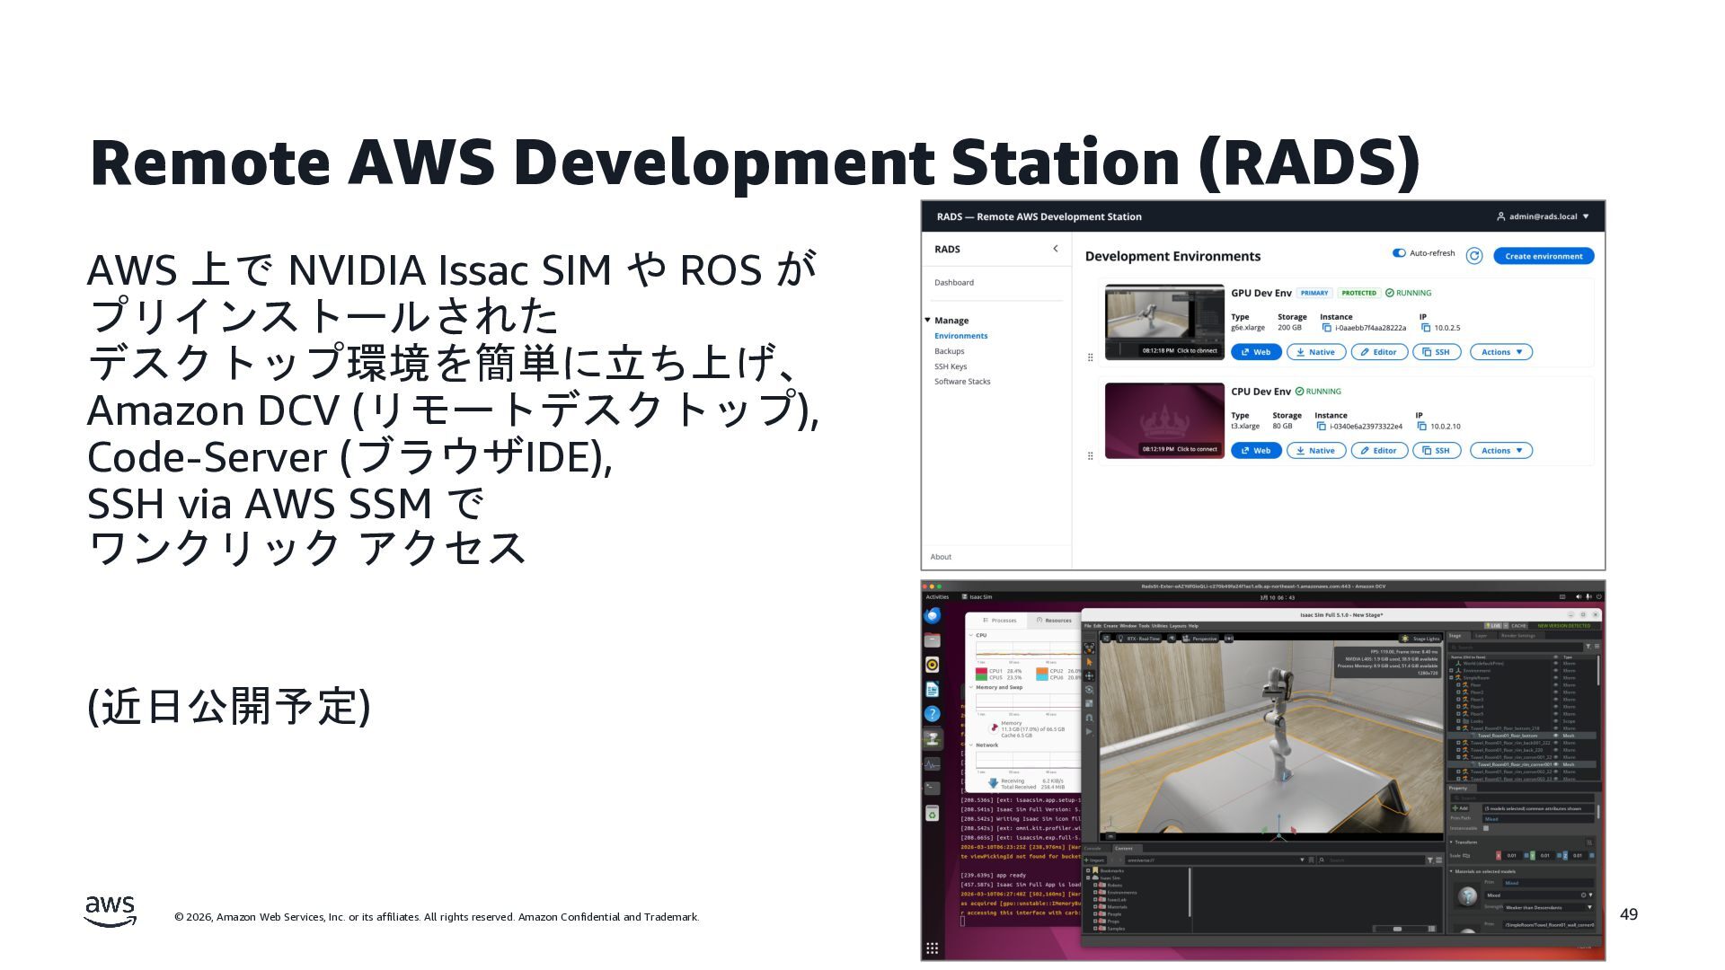Screen dimensions: 1725x970
Task: Click GPU Dev Env preview thumbnail
Action: (1164, 322)
